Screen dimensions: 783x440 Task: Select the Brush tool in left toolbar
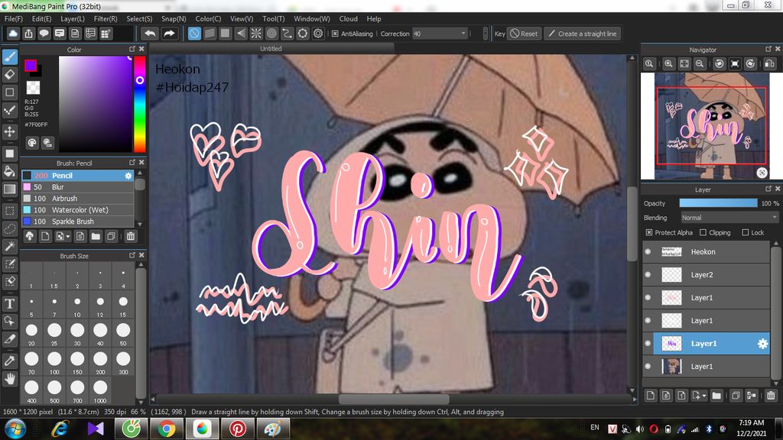pos(10,57)
